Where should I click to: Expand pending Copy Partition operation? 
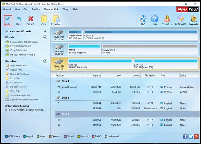6,110
